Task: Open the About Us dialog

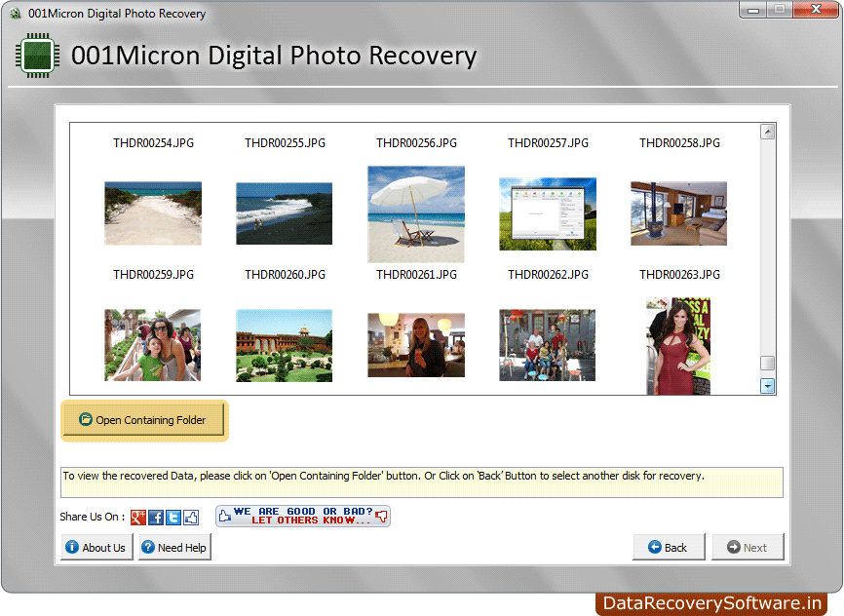Action: point(96,547)
